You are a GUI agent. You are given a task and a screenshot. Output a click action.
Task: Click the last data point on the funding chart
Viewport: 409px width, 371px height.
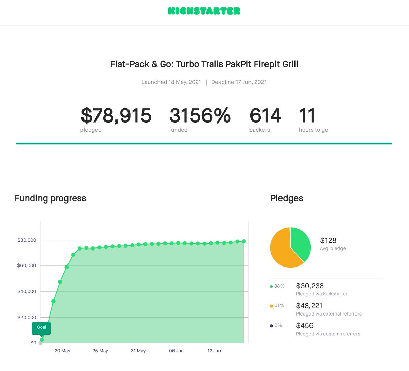pyautogui.click(x=244, y=241)
